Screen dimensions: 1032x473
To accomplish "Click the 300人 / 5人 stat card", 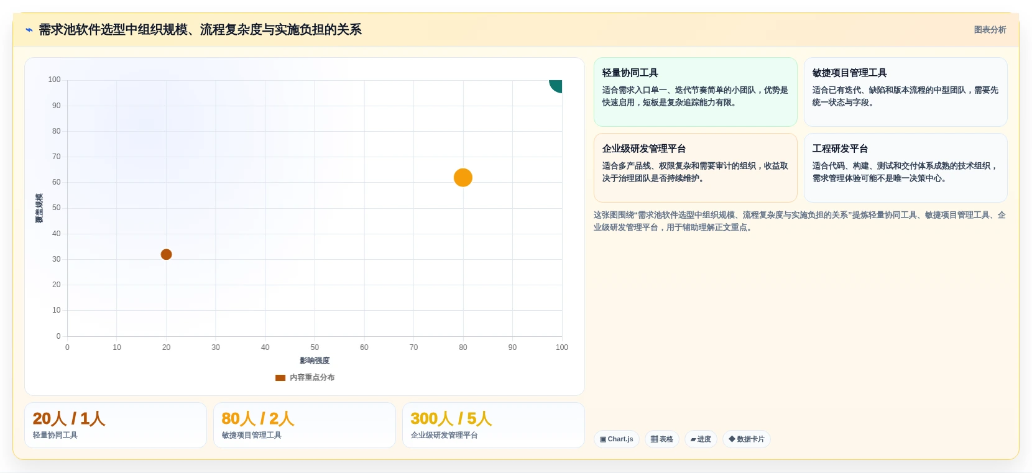I will 494,425.
